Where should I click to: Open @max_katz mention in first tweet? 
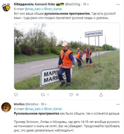[x=33, y=9]
